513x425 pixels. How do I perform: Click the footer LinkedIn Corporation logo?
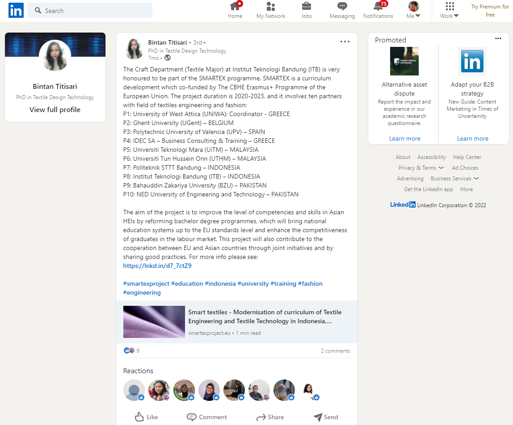pyautogui.click(x=403, y=204)
